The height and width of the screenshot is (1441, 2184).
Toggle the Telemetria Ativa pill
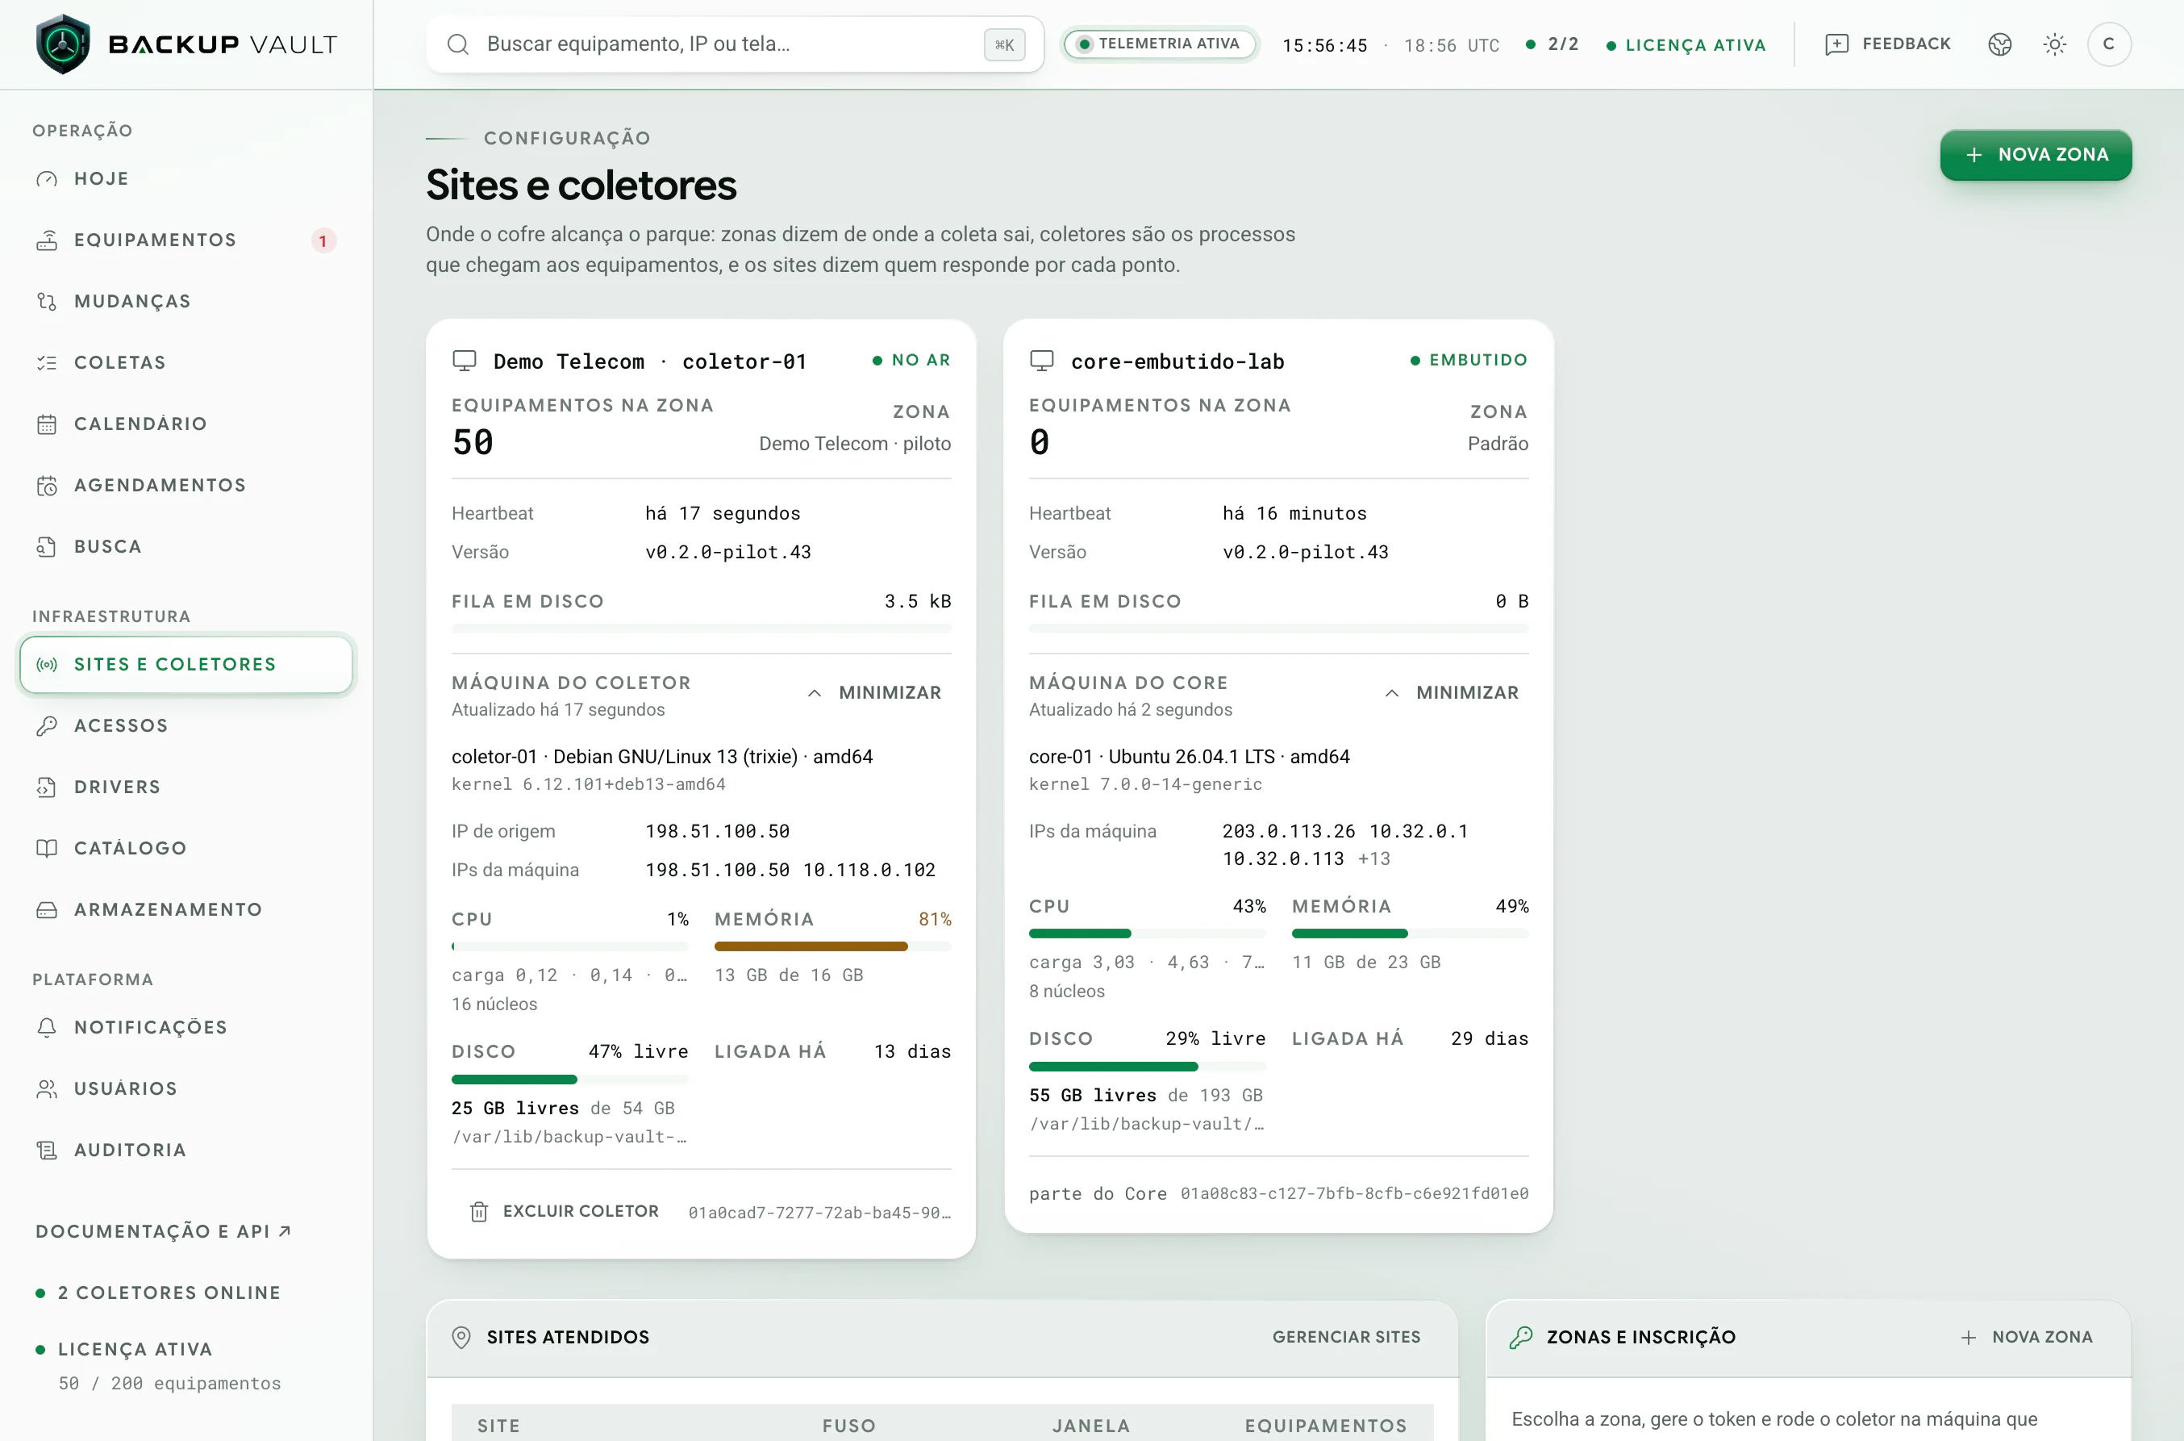point(1159,44)
